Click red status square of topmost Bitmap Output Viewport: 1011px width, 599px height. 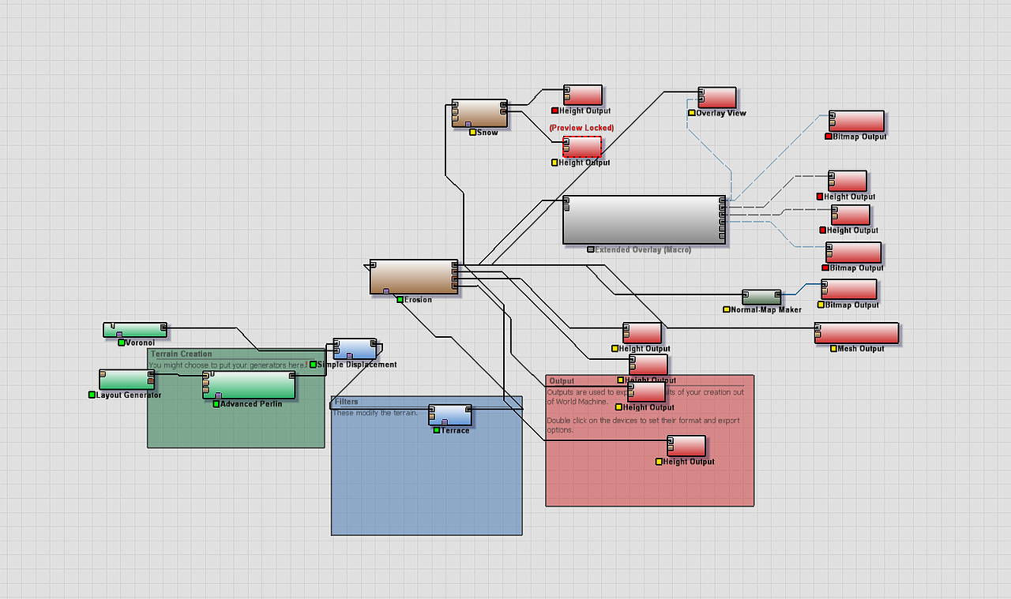(x=829, y=137)
